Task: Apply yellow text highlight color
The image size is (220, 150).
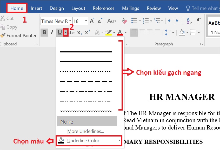Action: tap(109, 32)
